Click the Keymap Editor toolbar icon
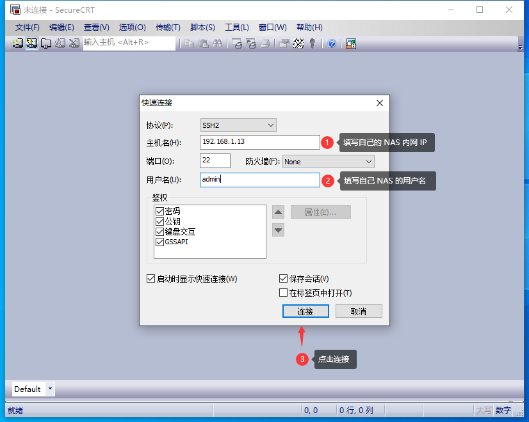 [x=298, y=43]
